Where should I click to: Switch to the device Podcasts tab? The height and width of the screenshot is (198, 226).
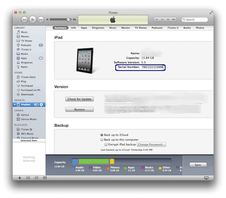pos(157,28)
